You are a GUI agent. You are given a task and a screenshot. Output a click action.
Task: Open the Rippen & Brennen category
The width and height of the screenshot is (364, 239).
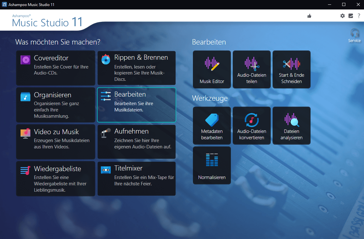(136, 68)
